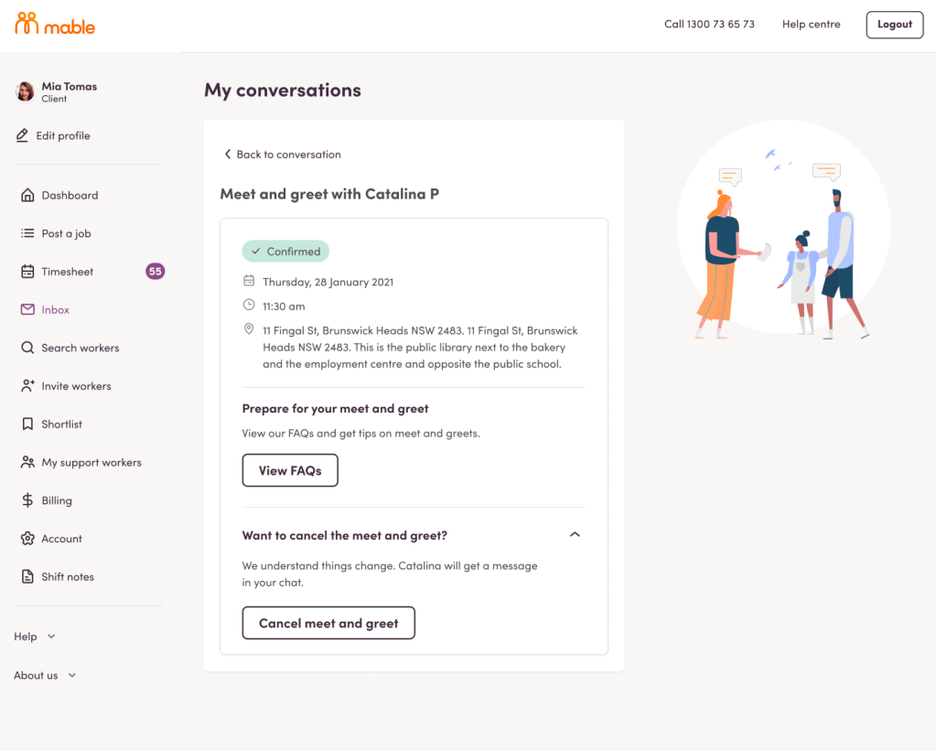Open Inbox from the sidebar
The height and width of the screenshot is (751, 936).
point(55,310)
